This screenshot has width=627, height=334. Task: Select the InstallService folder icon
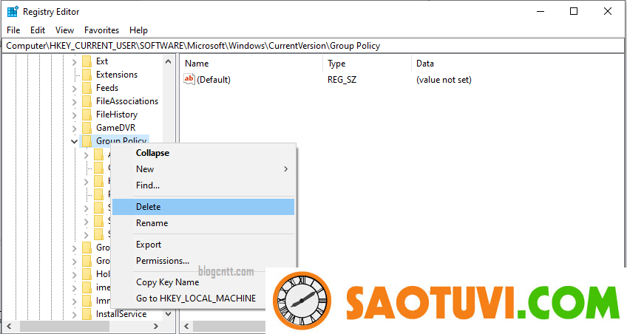tap(87, 314)
